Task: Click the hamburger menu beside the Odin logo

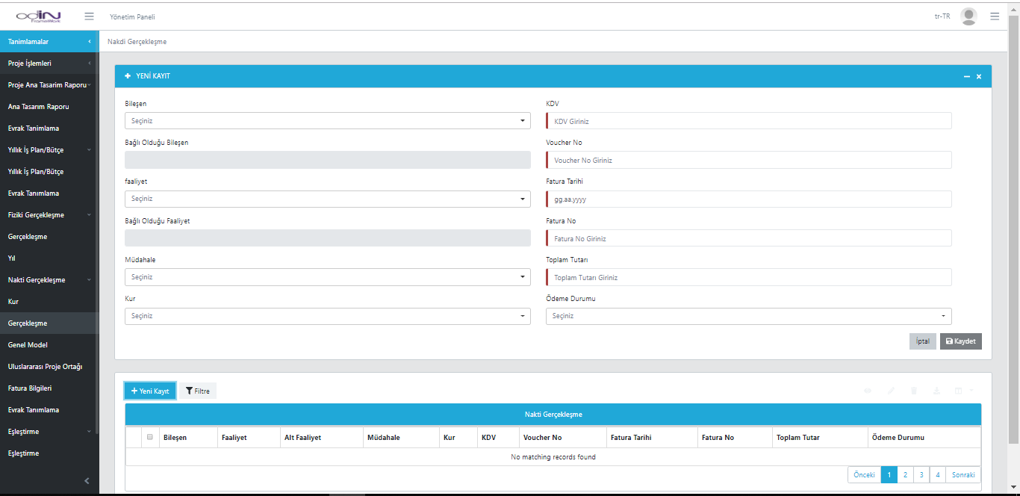Action: pos(89,16)
